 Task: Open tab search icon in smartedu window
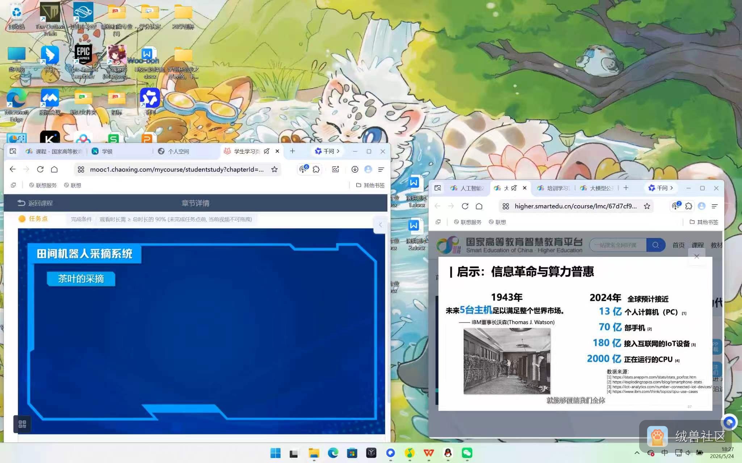click(x=438, y=188)
